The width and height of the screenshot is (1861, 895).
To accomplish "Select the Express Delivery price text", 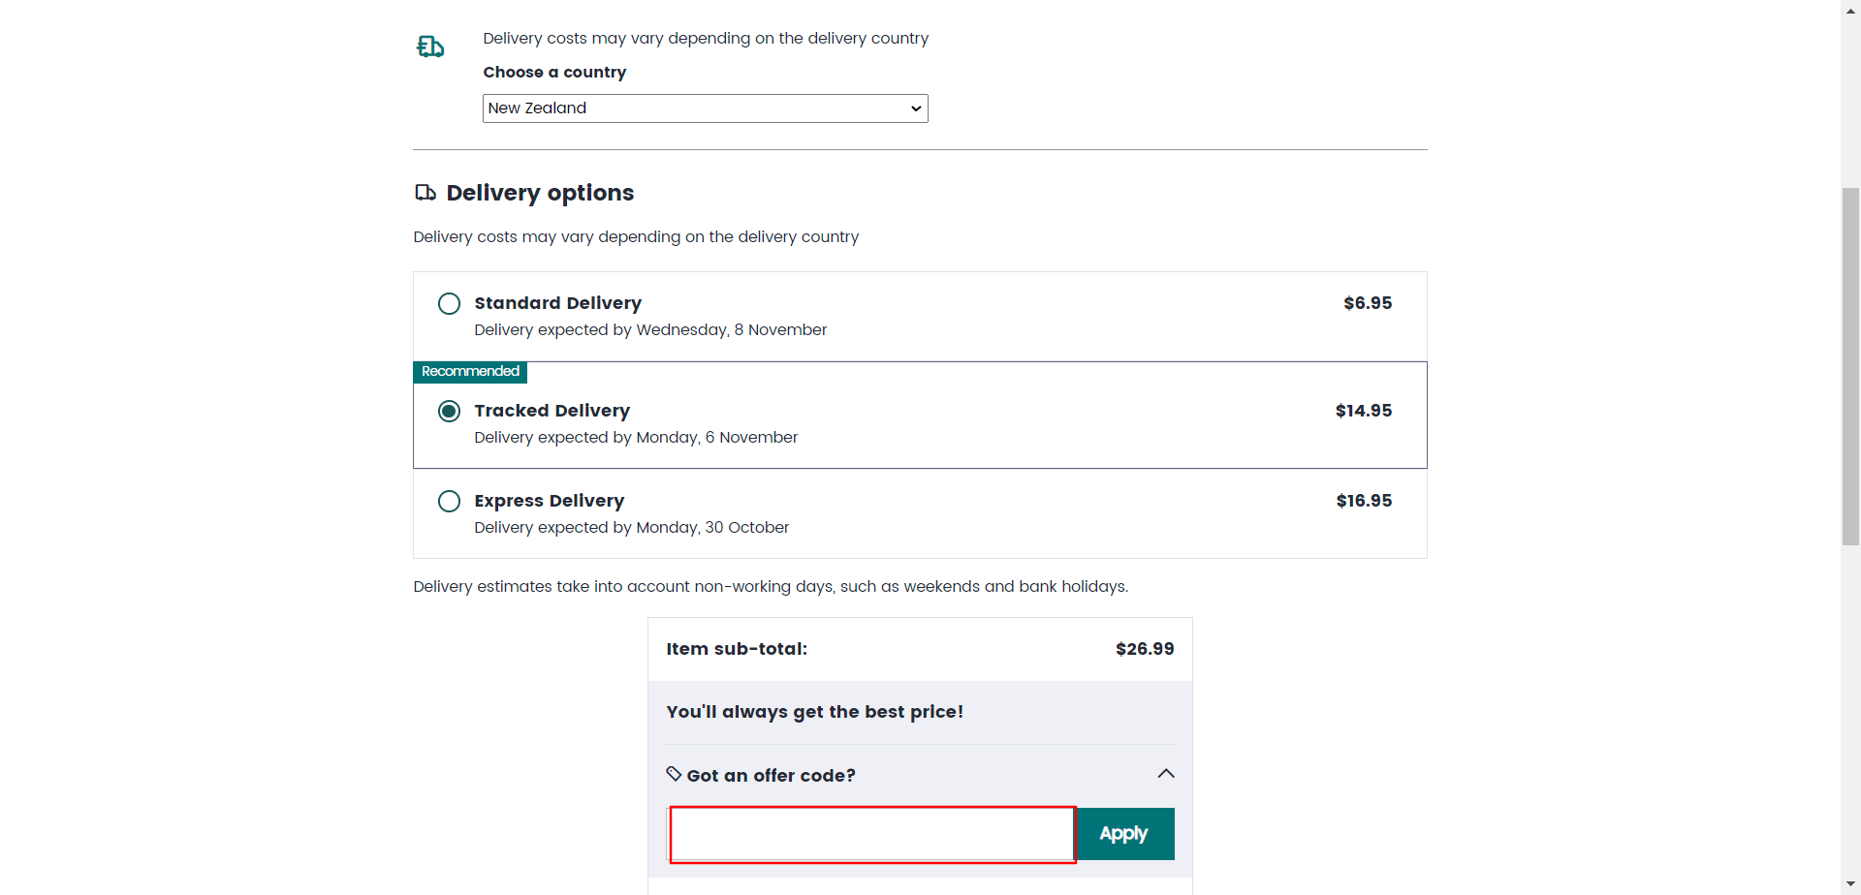I will tap(1363, 501).
